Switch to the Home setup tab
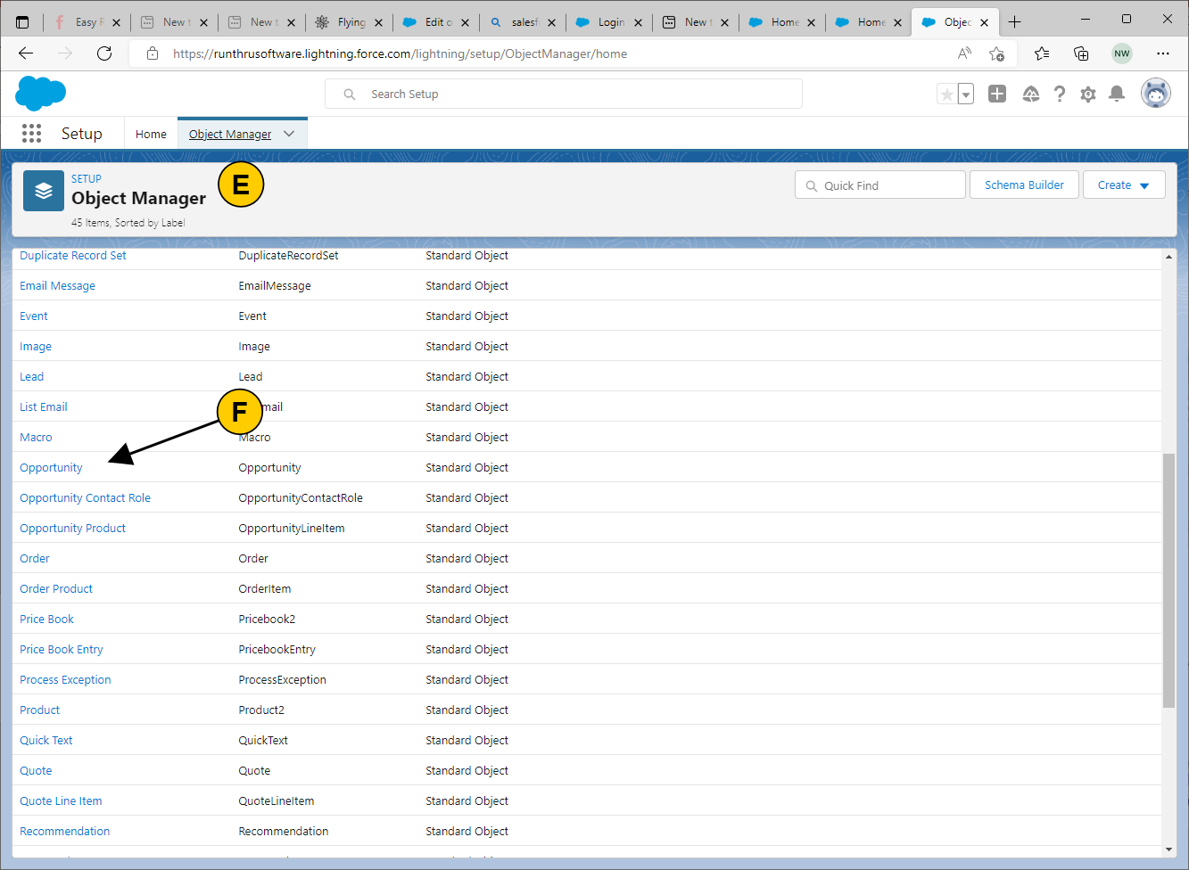1189x870 pixels. (151, 134)
